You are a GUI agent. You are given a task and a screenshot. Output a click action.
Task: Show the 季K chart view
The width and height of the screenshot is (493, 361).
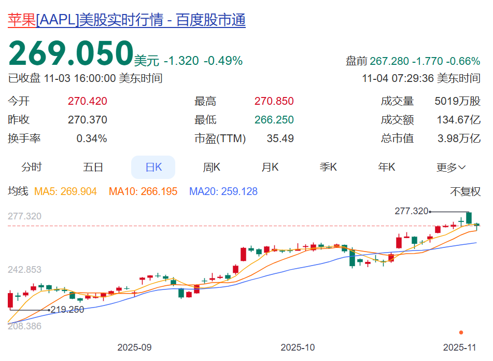pyautogui.click(x=328, y=168)
